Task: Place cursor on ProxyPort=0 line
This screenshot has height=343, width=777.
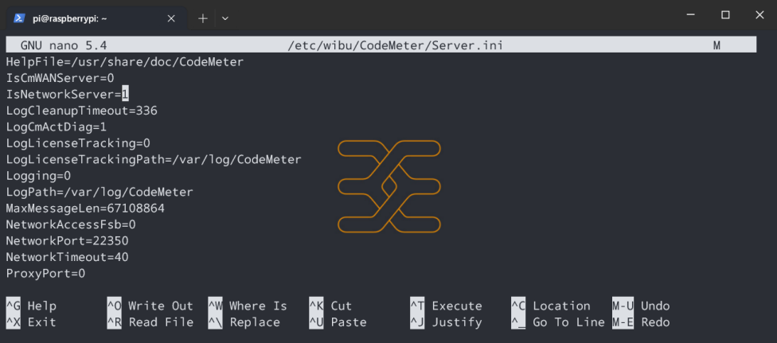Action: [x=45, y=273]
